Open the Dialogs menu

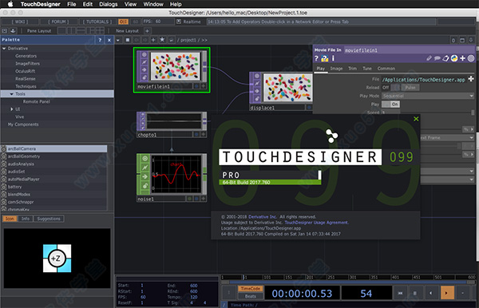coord(108,4)
